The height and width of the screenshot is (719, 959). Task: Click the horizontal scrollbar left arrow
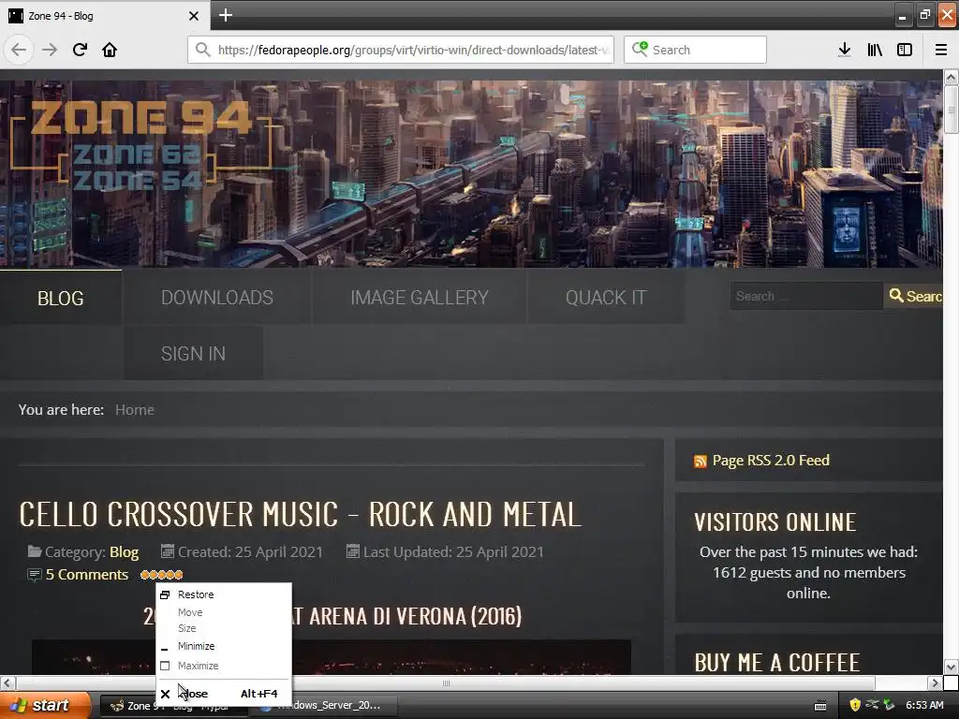click(x=7, y=682)
